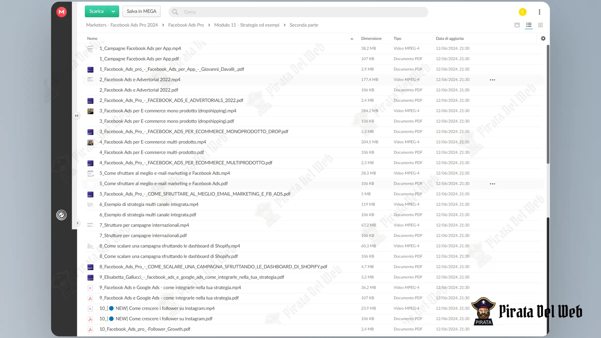Click thumbnail of 9_Elisabetta_Gallucci pdf
This screenshot has width=601, height=338.
pos(90,277)
